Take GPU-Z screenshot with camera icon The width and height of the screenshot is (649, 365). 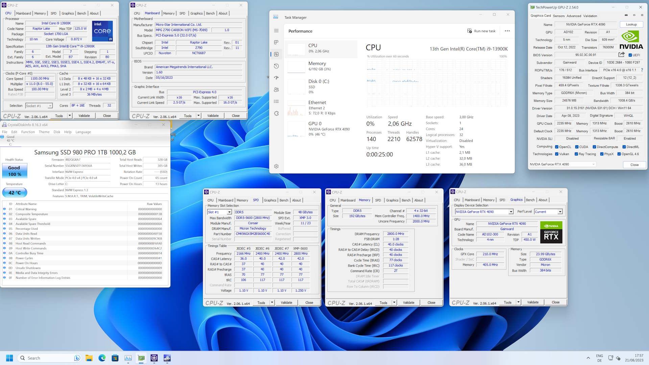tap(626, 15)
